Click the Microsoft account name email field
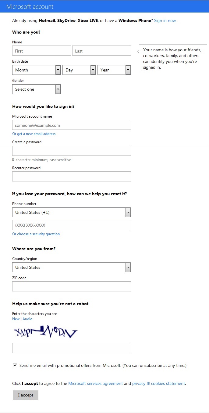This screenshot has height=413, width=209. click(x=72, y=125)
